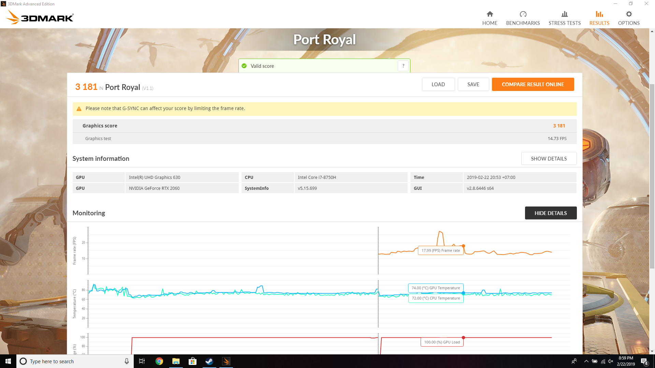Click the temperature marker on chart
The height and width of the screenshot is (368, 655).
[463, 293]
